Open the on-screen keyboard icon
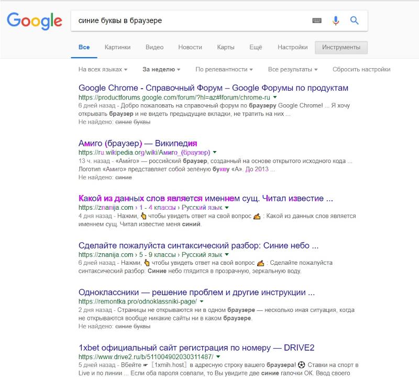 317,20
